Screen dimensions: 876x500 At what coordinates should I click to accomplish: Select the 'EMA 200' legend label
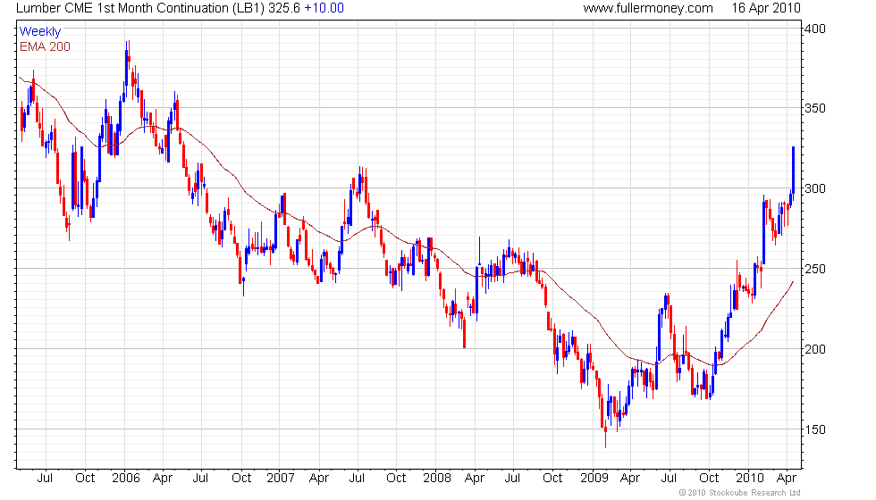[x=45, y=46]
